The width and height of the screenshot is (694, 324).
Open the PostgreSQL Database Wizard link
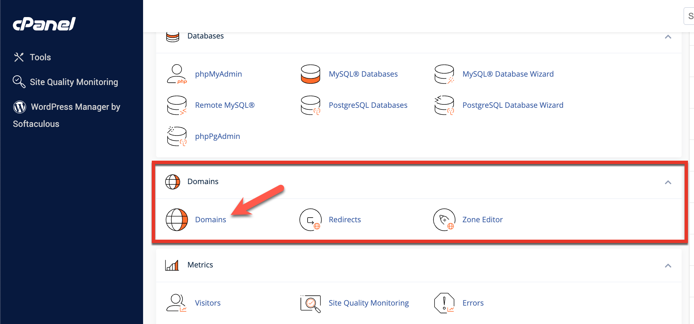[513, 105]
